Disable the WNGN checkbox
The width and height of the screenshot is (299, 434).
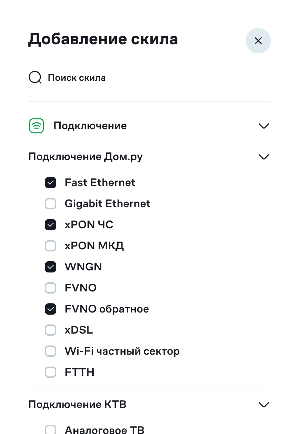point(51,267)
